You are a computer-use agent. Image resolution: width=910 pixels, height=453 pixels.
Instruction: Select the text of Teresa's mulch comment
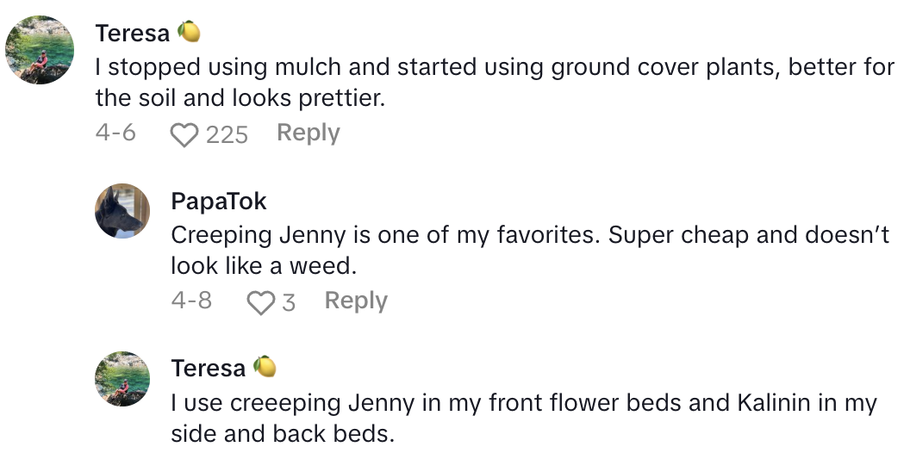(x=431, y=83)
